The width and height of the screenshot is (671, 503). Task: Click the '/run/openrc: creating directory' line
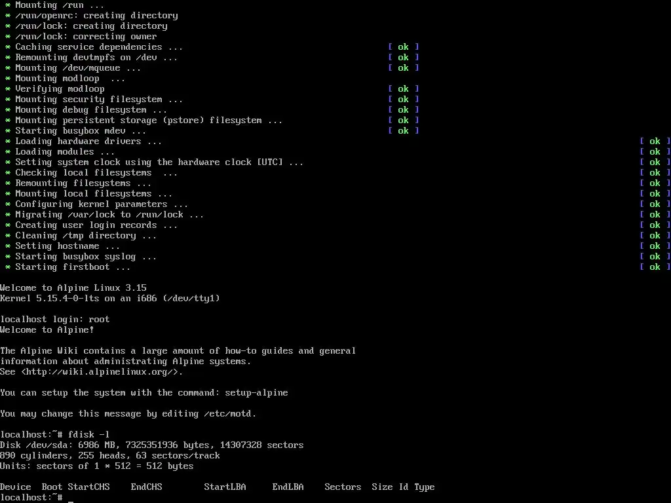click(92, 16)
